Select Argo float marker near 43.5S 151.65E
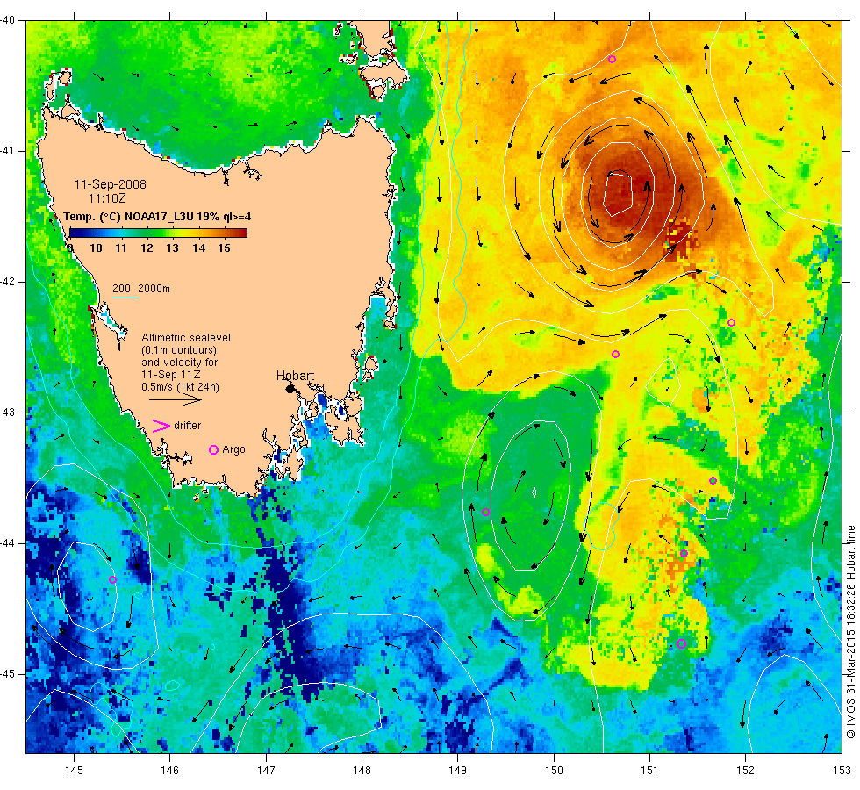 [713, 481]
